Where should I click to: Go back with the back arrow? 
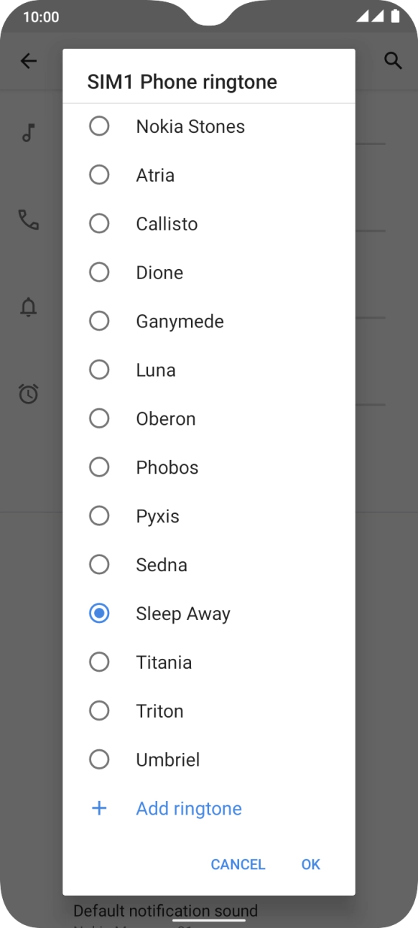tap(29, 61)
